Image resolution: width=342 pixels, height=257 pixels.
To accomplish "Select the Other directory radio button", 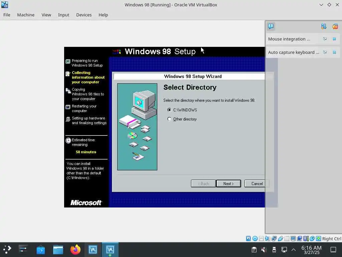I will [169, 119].
